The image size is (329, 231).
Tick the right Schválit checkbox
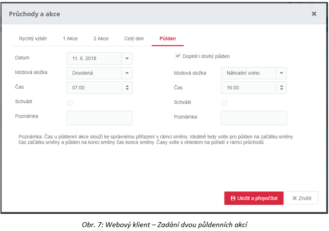(x=224, y=103)
